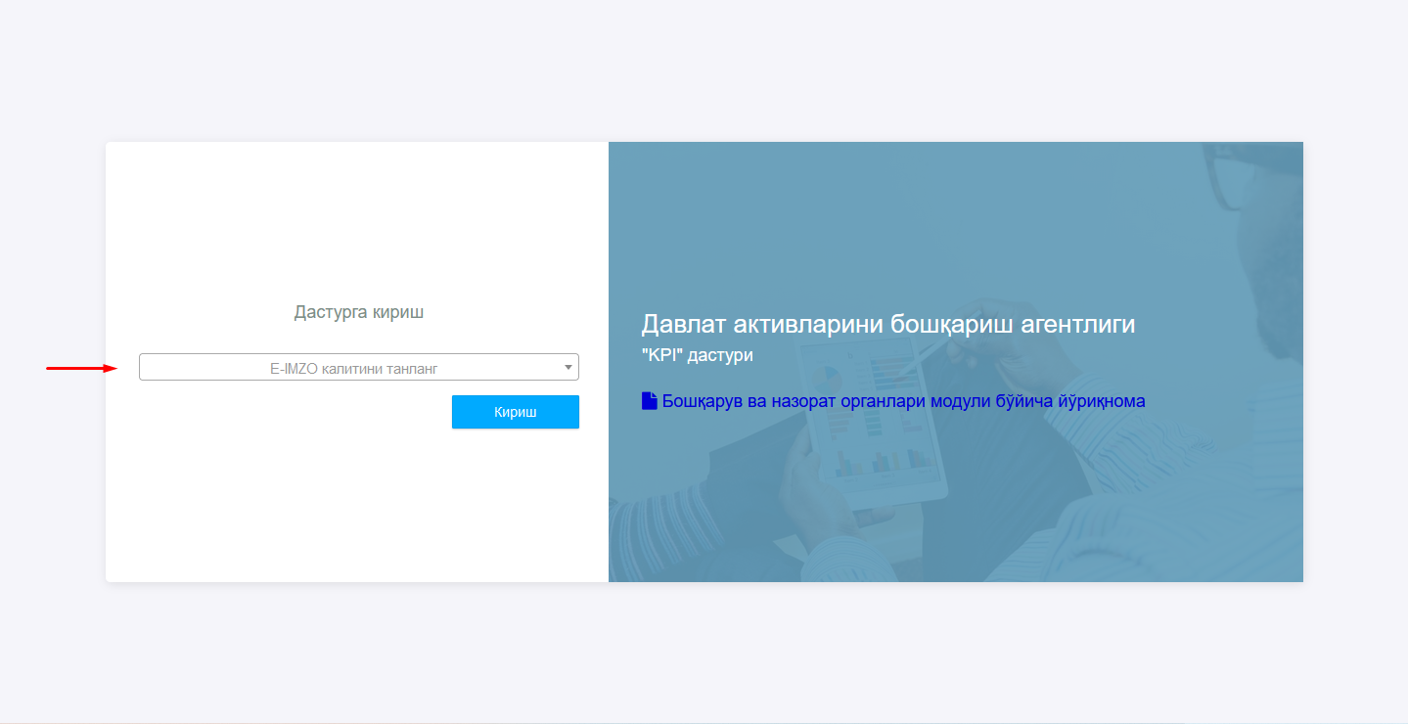Click the "KPI" дастури subtitle
The image size is (1408, 724).
pos(698,355)
